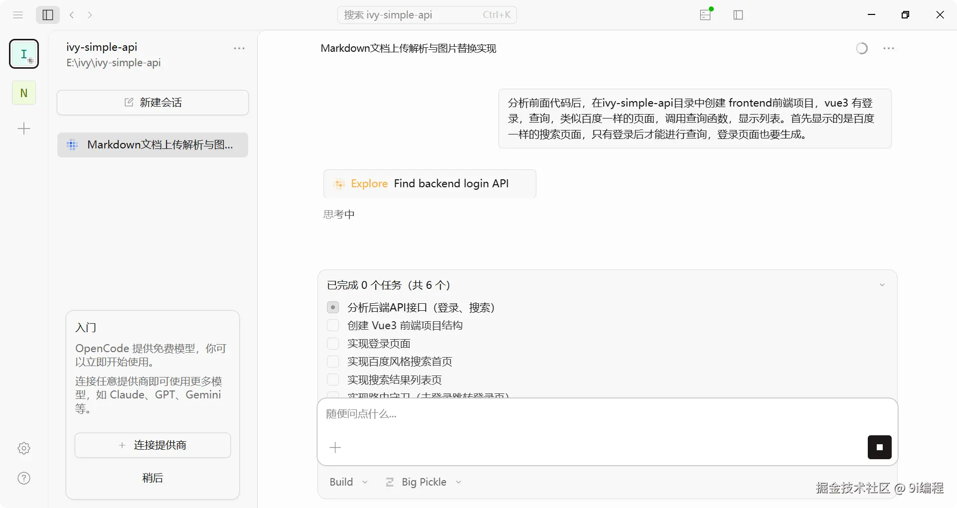Open "Explore Find backend login API" step

coord(430,184)
